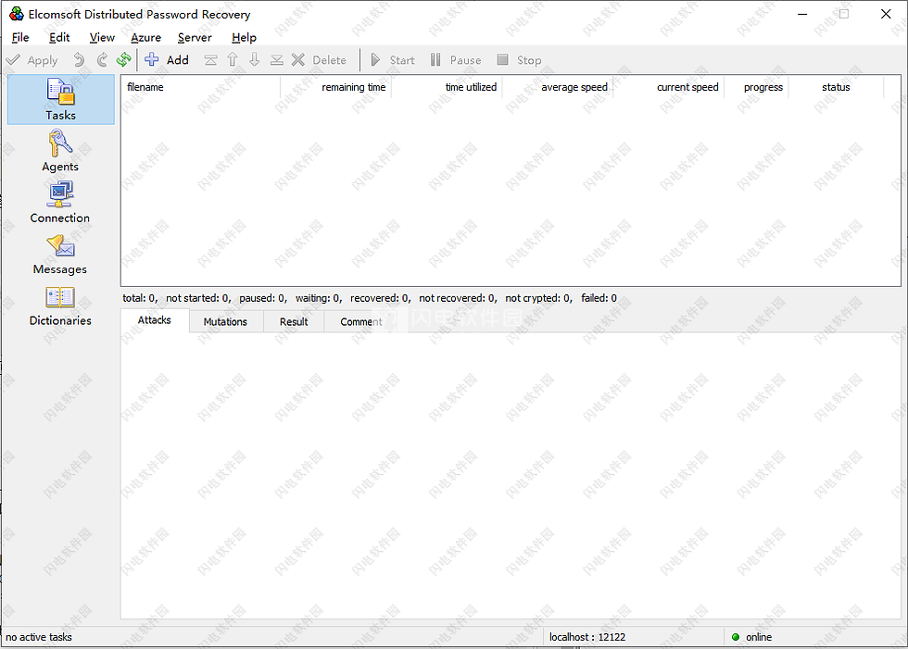Open the Agents panel with keys icon
The width and height of the screenshot is (908, 649).
(x=60, y=150)
